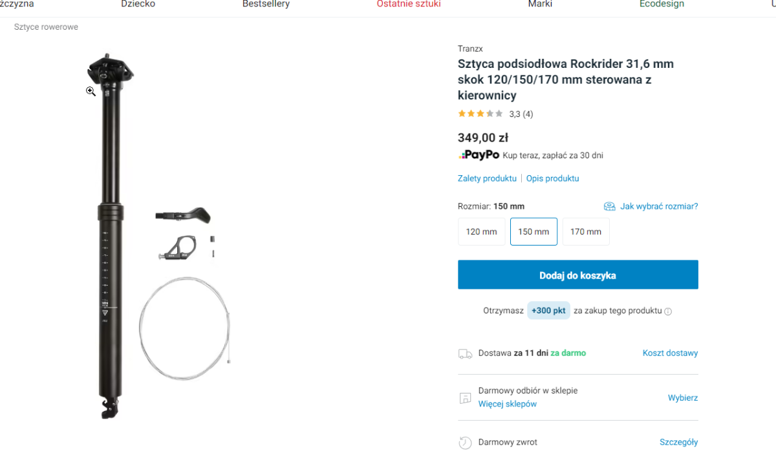Click the zoom magnifier icon on product image
Image resolution: width=776 pixels, height=451 pixels.
(91, 92)
